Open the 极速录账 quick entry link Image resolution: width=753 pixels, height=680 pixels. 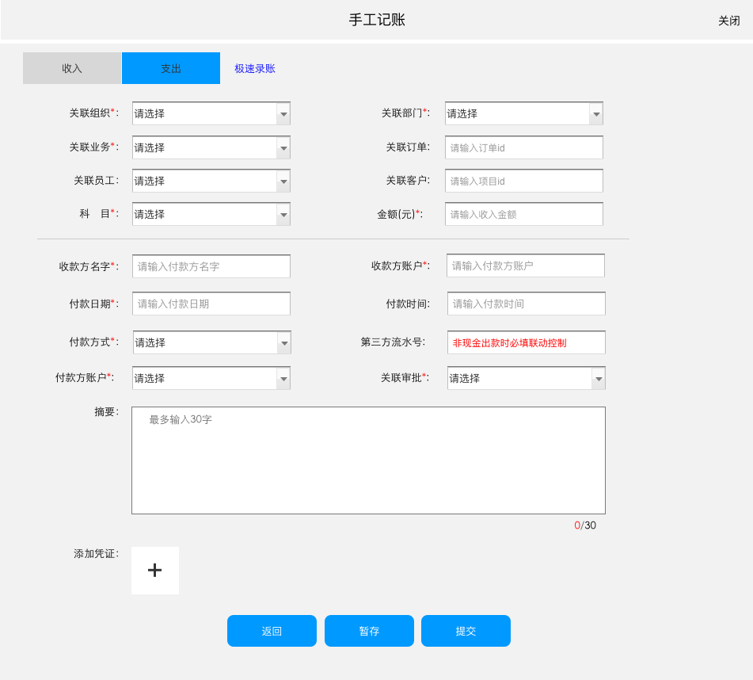(x=253, y=68)
